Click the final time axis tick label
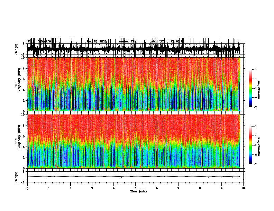This screenshot has height=211, width=274. (x=243, y=188)
